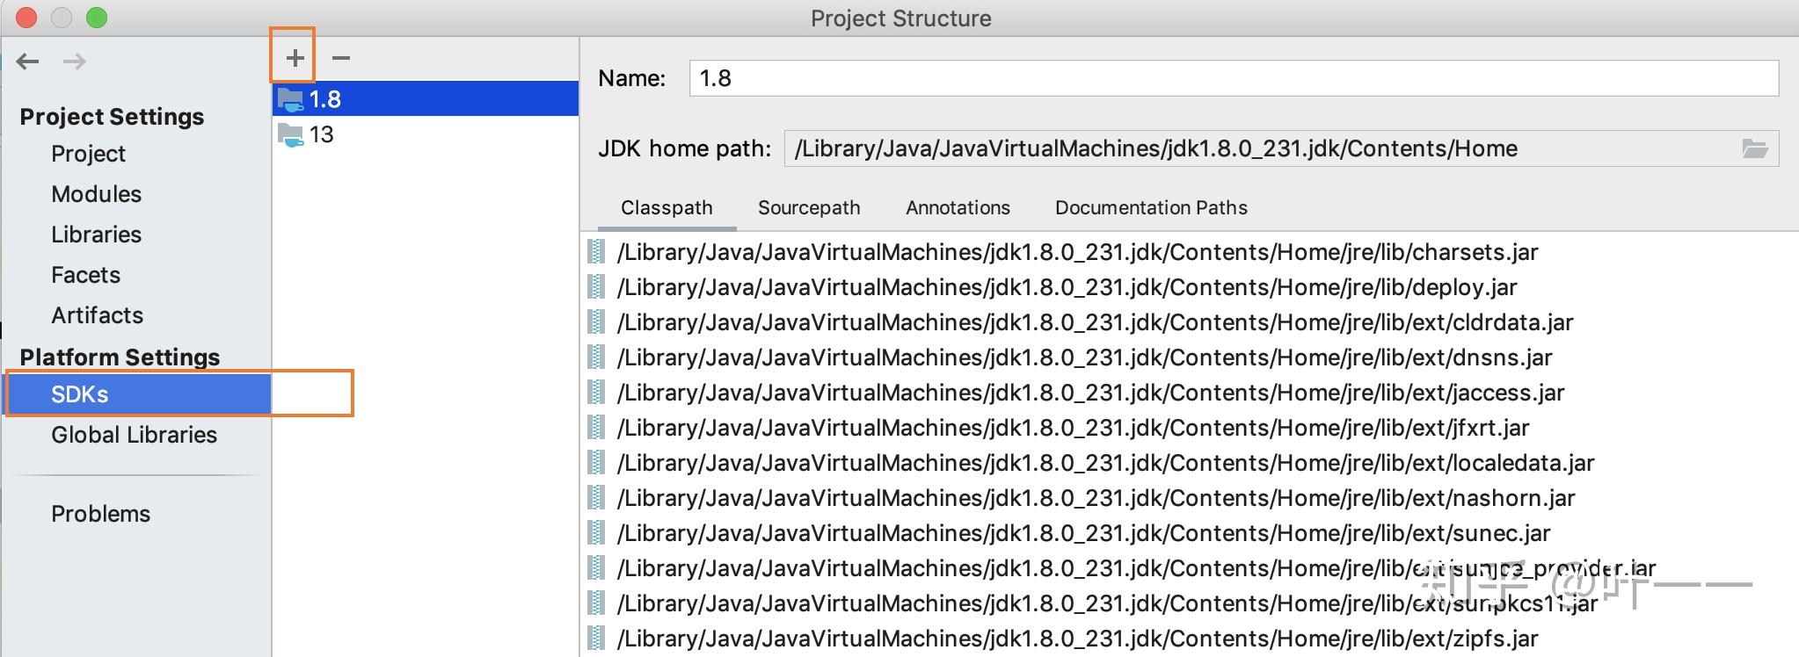Select the ext/jfxrt.jar classpath entry
Screen dimensions: 1799x657
1073,428
